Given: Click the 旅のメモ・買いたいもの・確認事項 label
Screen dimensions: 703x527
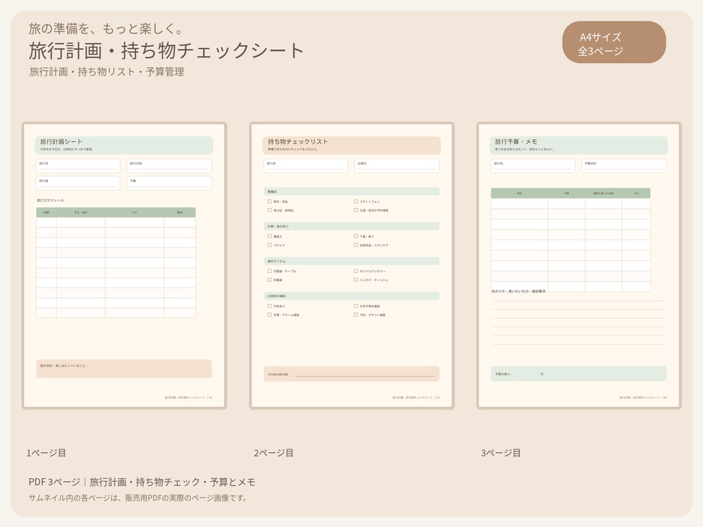Looking at the screenshot, I should click(518, 291).
